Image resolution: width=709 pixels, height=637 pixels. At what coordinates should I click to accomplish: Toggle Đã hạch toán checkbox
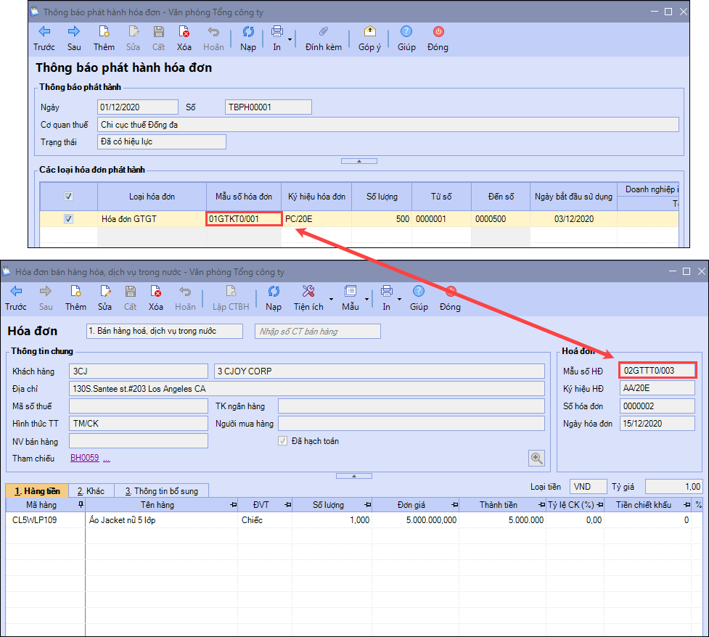pyautogui.click(x=282, y=441)
